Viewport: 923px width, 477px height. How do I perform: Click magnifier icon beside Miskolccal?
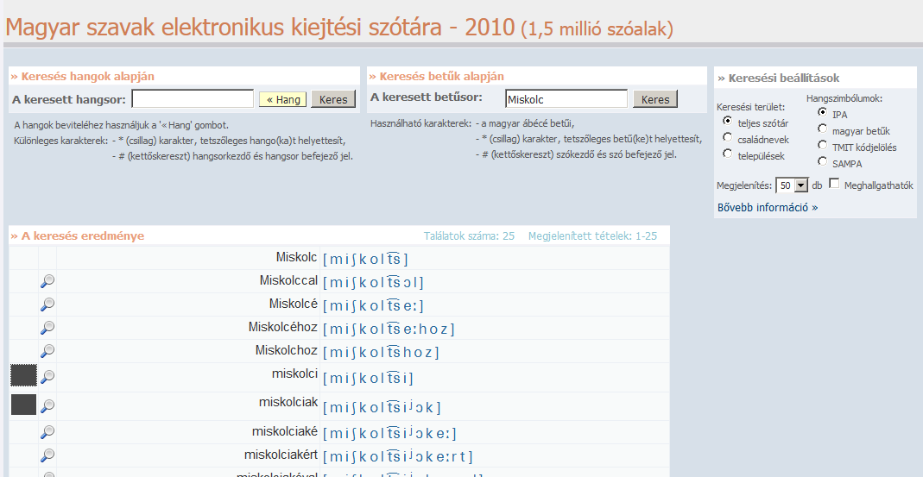47,281
